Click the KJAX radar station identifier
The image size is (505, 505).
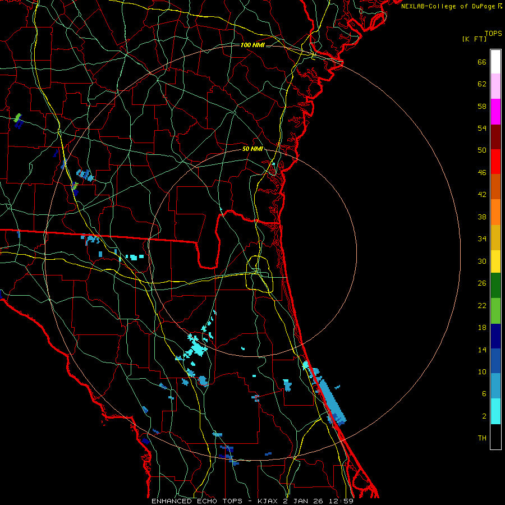click(268, 501)
